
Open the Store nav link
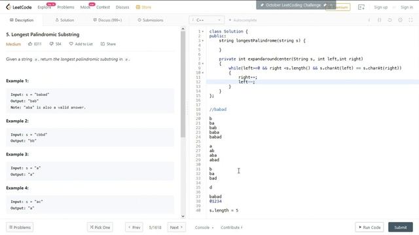[143, 7]
